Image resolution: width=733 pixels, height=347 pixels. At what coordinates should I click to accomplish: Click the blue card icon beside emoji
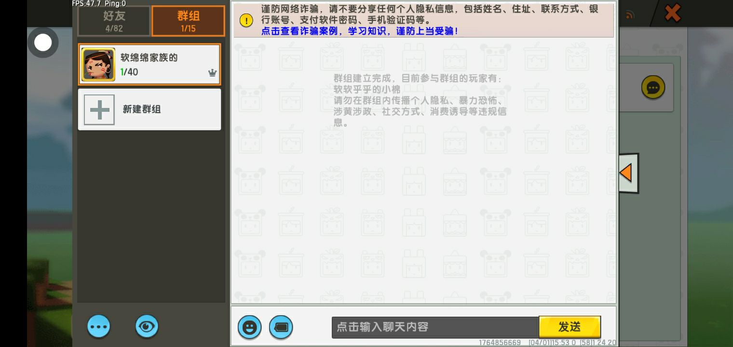click(x=281, y=327)
